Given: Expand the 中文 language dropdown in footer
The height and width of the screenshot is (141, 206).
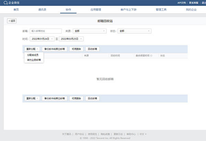Looking at the screenshot, I should pos(143,134).
